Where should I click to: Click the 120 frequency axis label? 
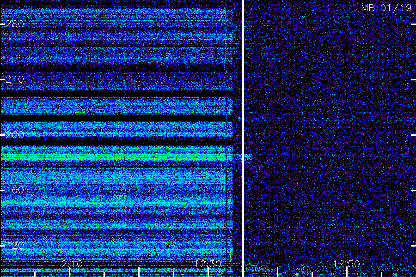[15, 246]
